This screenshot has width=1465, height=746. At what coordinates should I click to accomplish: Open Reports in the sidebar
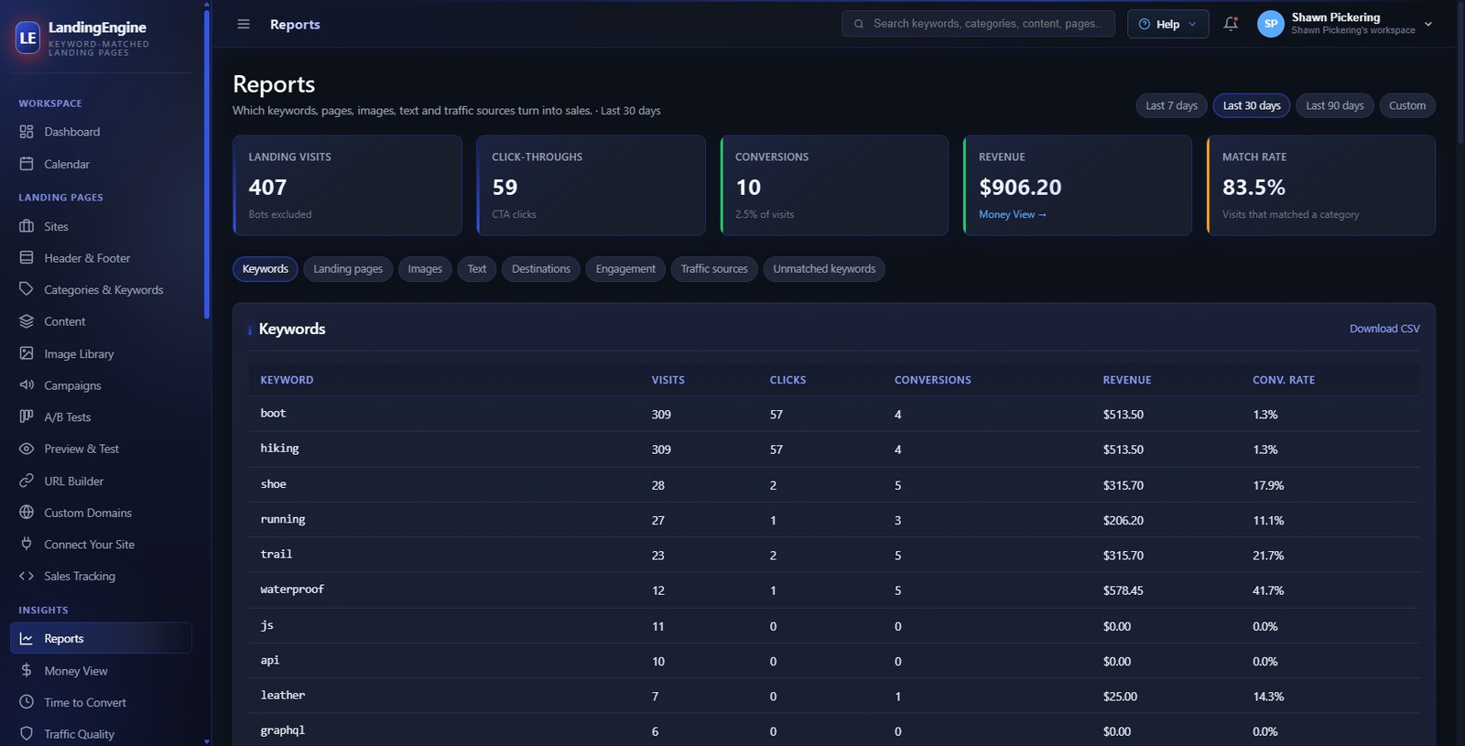click(101, 638)
